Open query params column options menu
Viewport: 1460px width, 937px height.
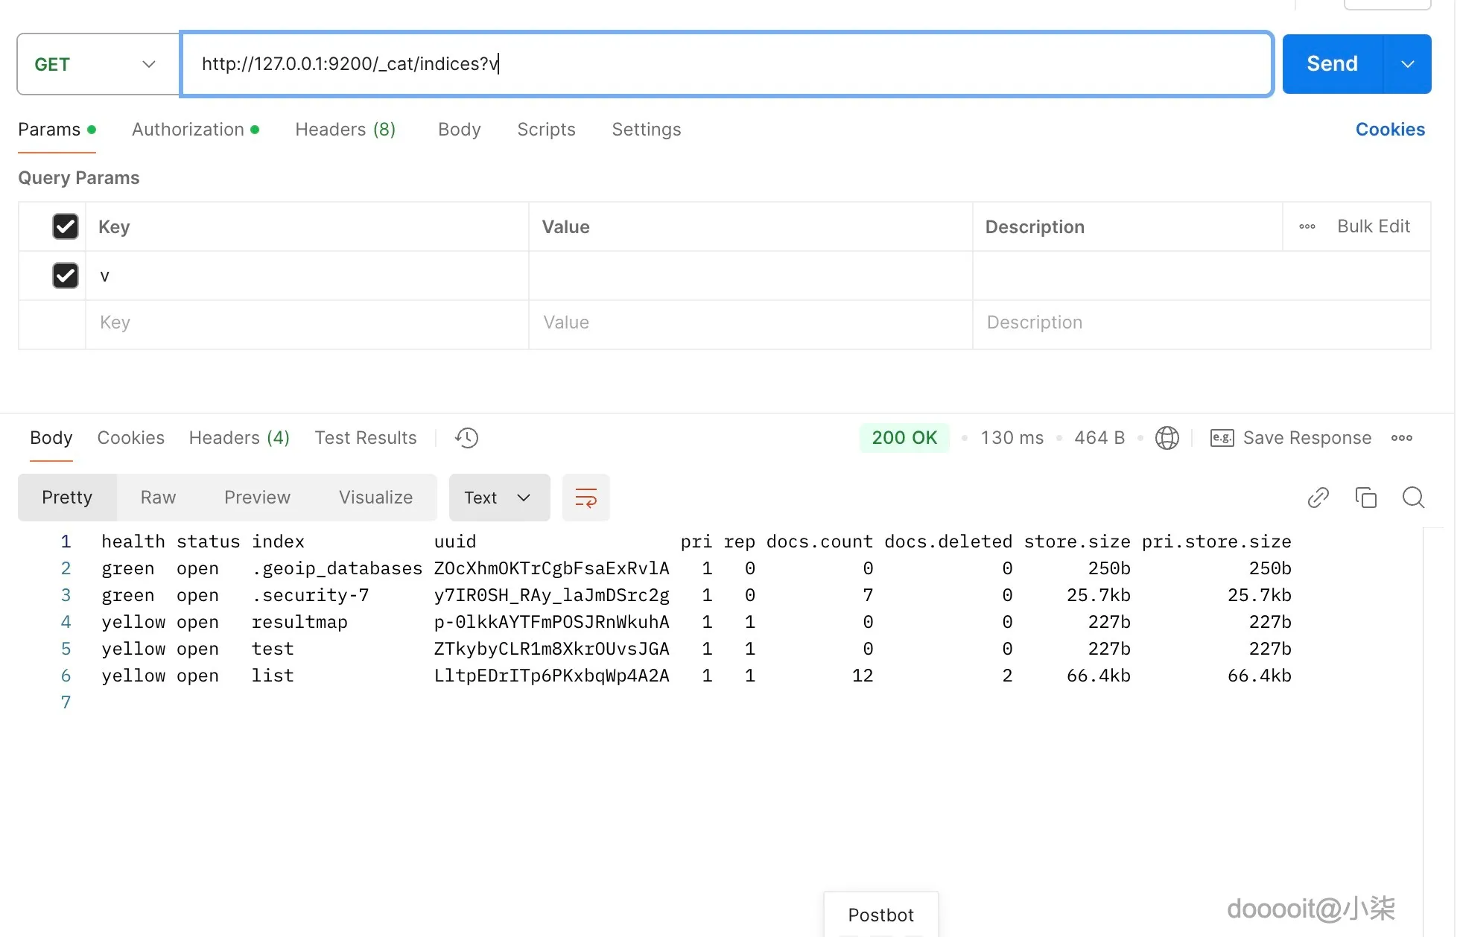coord(1307,226)
